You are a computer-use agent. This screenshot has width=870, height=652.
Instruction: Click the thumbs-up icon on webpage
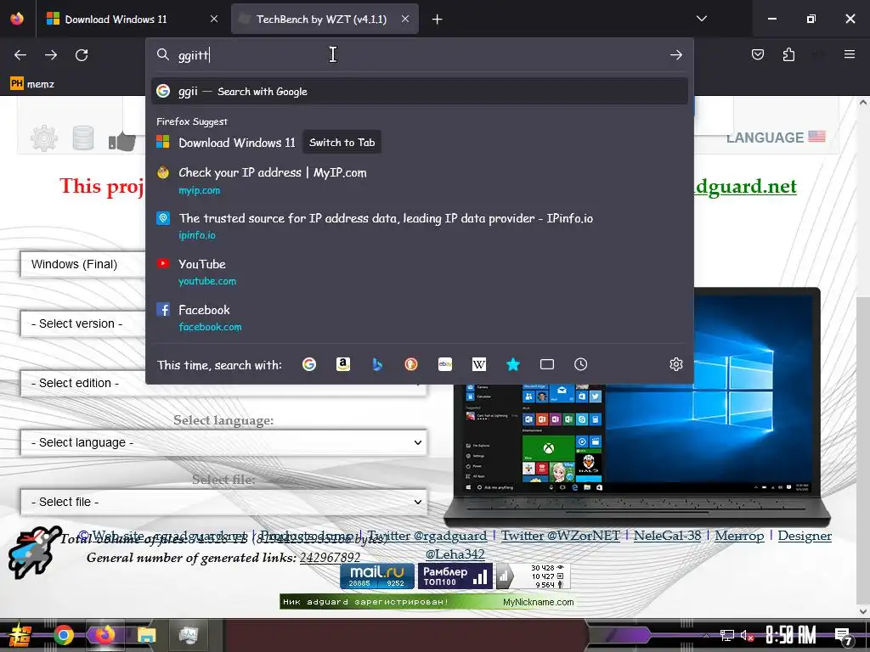coord(122,141)
